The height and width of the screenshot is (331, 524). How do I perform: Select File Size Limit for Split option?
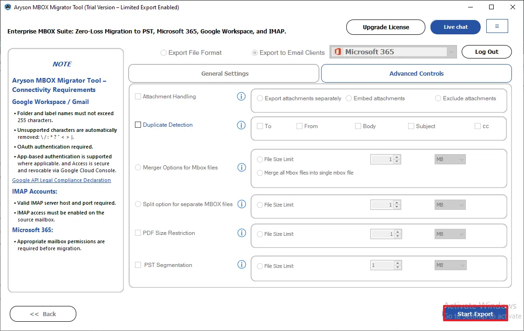pos(260,205)
